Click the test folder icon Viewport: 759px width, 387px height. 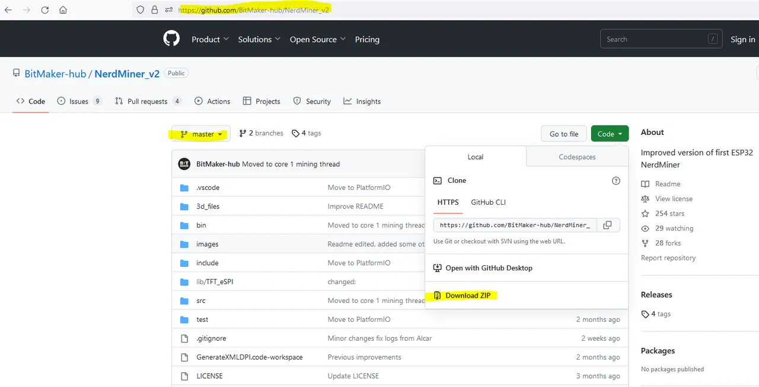(184, 320)
